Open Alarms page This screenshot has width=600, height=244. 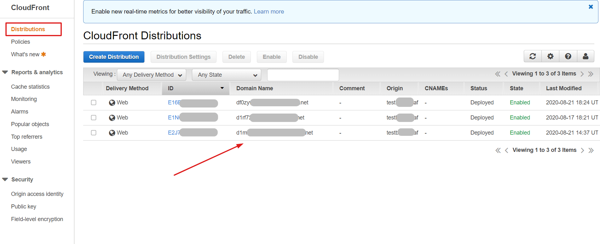tap(20, 112)
